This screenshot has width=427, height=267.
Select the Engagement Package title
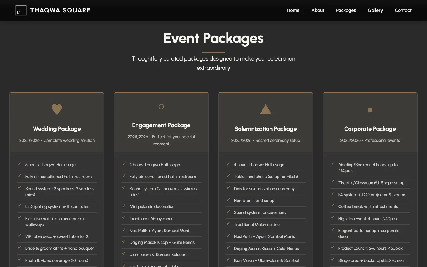[x=161, y=125]
